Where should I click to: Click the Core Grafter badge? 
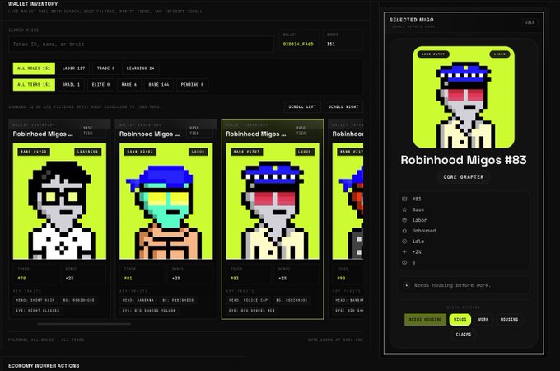pyautogui.click(x=464, y=177)
